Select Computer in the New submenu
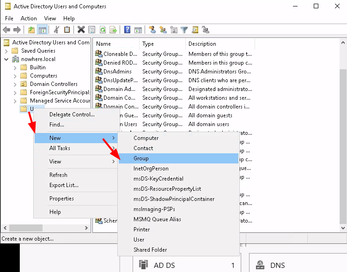This screenshot has height=272, width=347. [179, 138]
